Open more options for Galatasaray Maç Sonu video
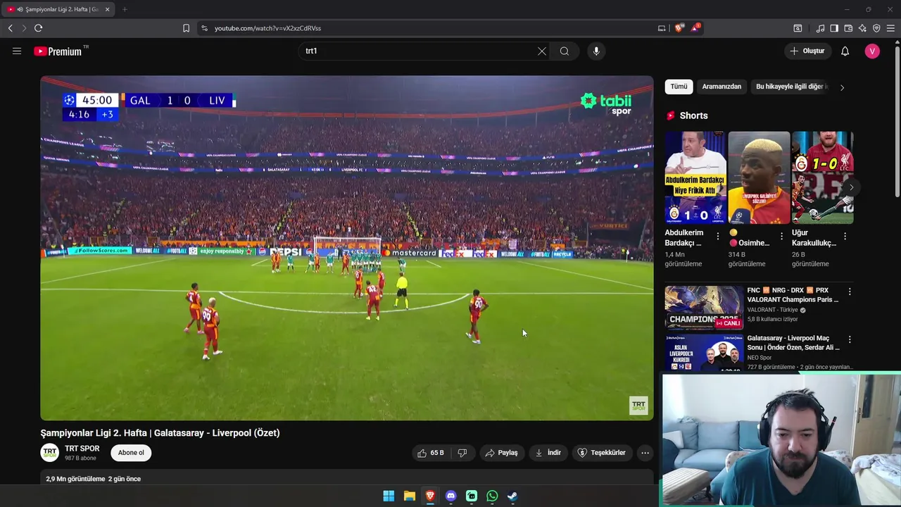The image size is (901, 507). coord(850,339)
